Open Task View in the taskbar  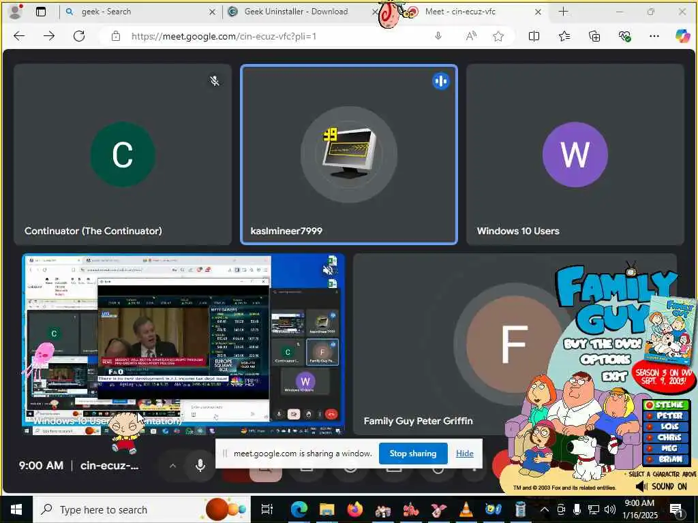click(x=267, y=509)
